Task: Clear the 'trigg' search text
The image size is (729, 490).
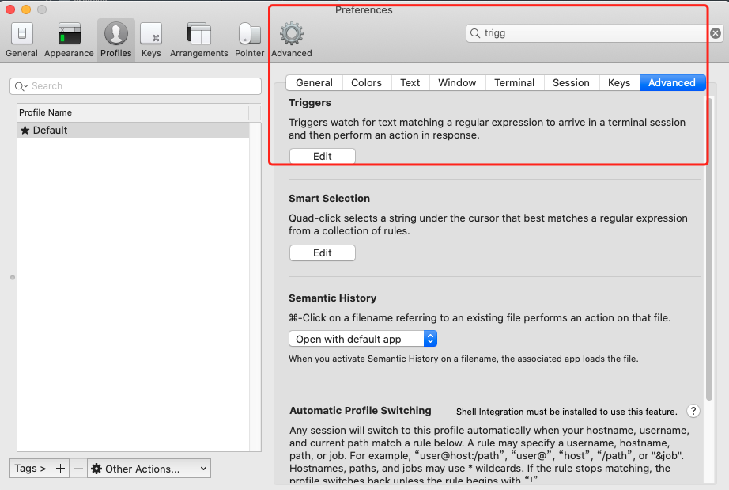Action: [x=715, y=33]
